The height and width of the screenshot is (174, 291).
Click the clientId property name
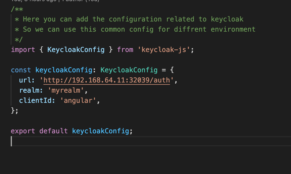click(35, 101)
